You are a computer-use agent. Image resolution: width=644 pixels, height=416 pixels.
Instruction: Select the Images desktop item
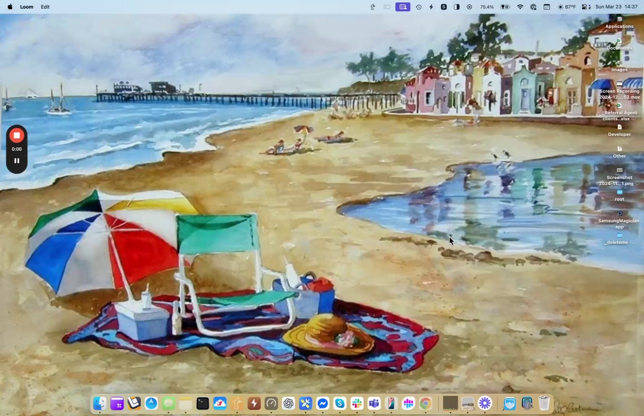pyautogui.click(x=619, y=66)
